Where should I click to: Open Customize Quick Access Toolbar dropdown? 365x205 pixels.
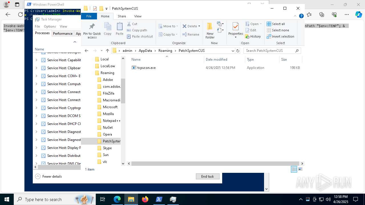coord(106,9)
